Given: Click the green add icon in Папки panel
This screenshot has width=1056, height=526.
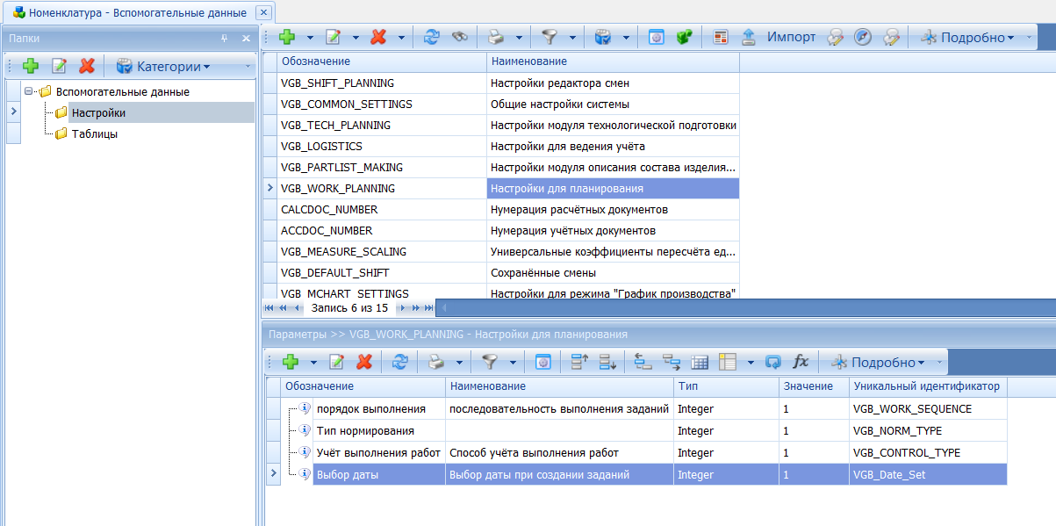Looking at the screenshot, I should [31, 66].
